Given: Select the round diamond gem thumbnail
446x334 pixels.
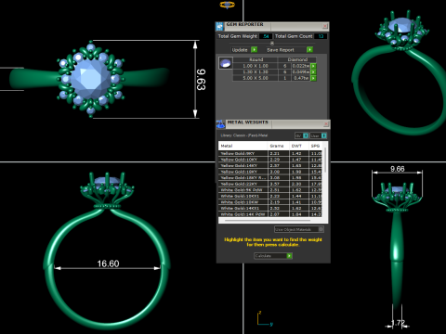Looking at the screenshot, I should click(x=226, y=63).
